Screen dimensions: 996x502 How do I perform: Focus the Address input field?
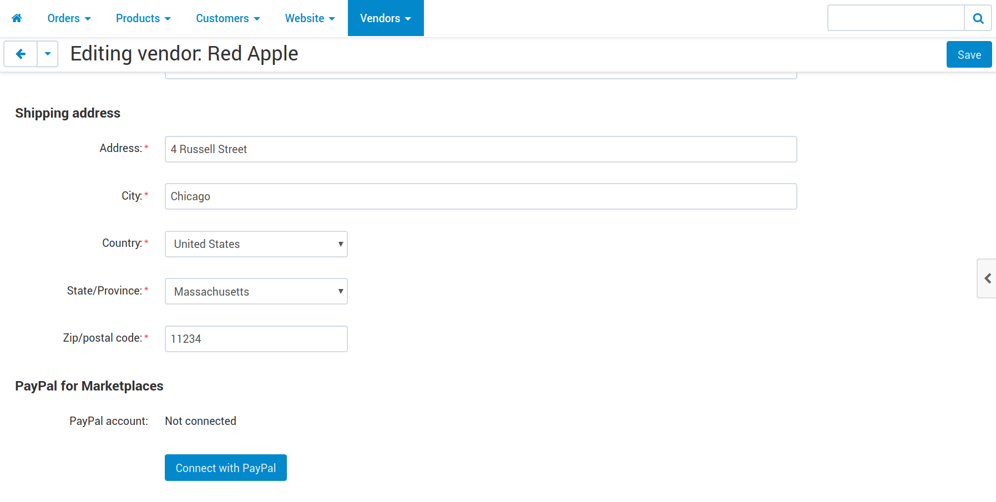(481, 149)
